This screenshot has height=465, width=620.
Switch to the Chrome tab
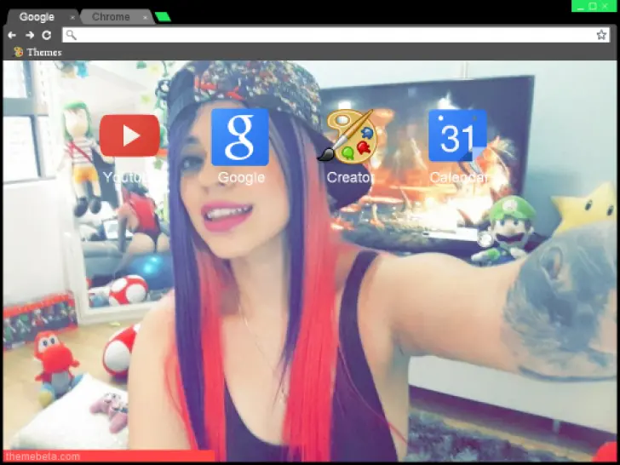pyautogui.click(x=111, y=17)
